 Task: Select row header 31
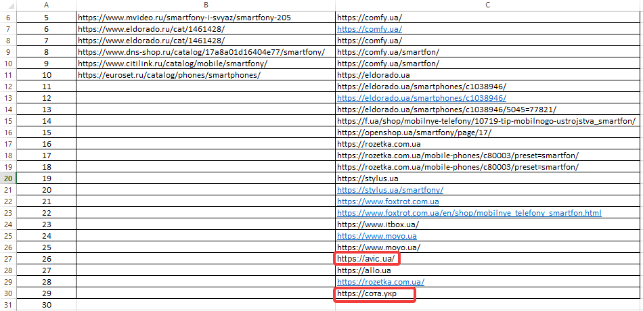[x=8, y=305]
